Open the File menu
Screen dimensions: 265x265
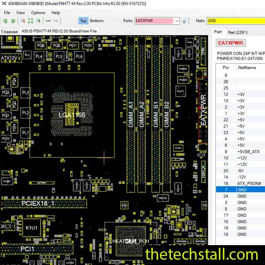[x=7, y=13]
